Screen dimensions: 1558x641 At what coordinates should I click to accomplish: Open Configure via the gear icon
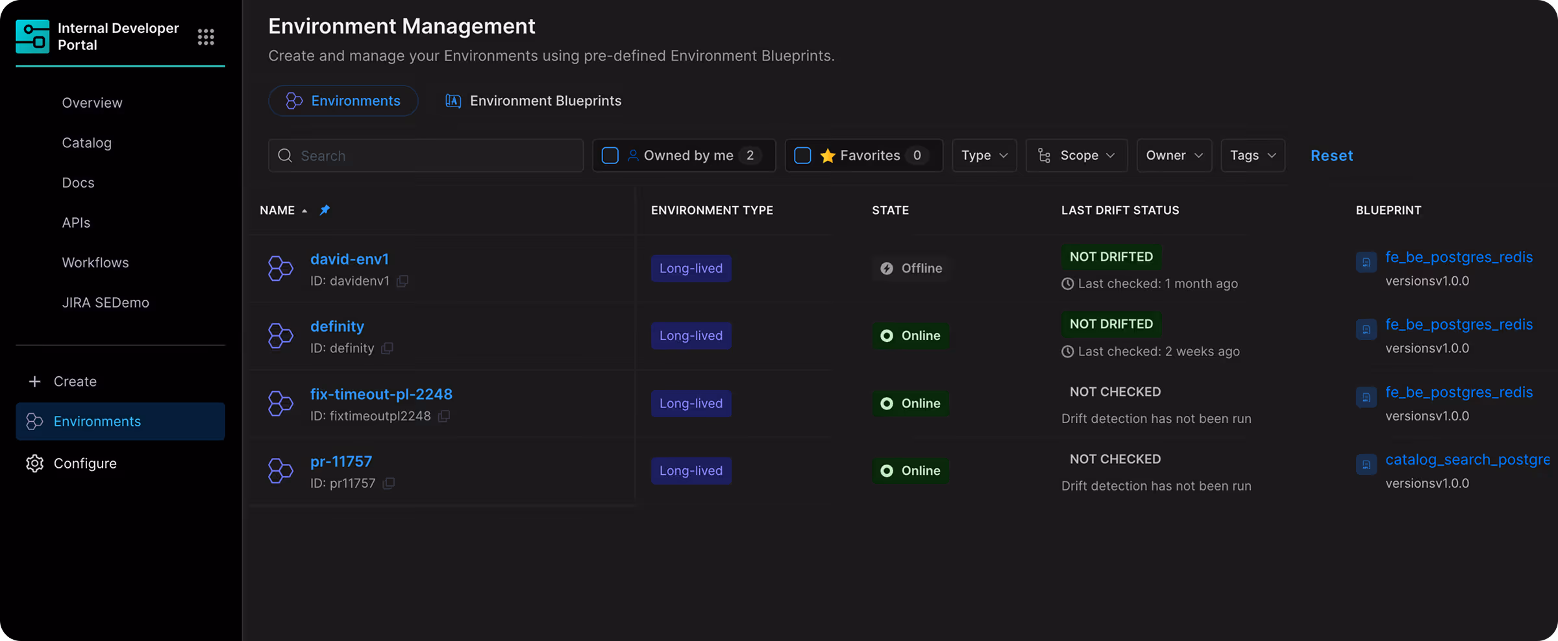click(34, 463)
